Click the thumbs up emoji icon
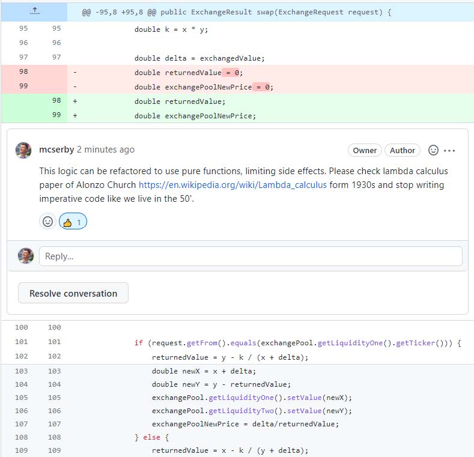Viewport: 474px width, 457px height. [67, 222]
